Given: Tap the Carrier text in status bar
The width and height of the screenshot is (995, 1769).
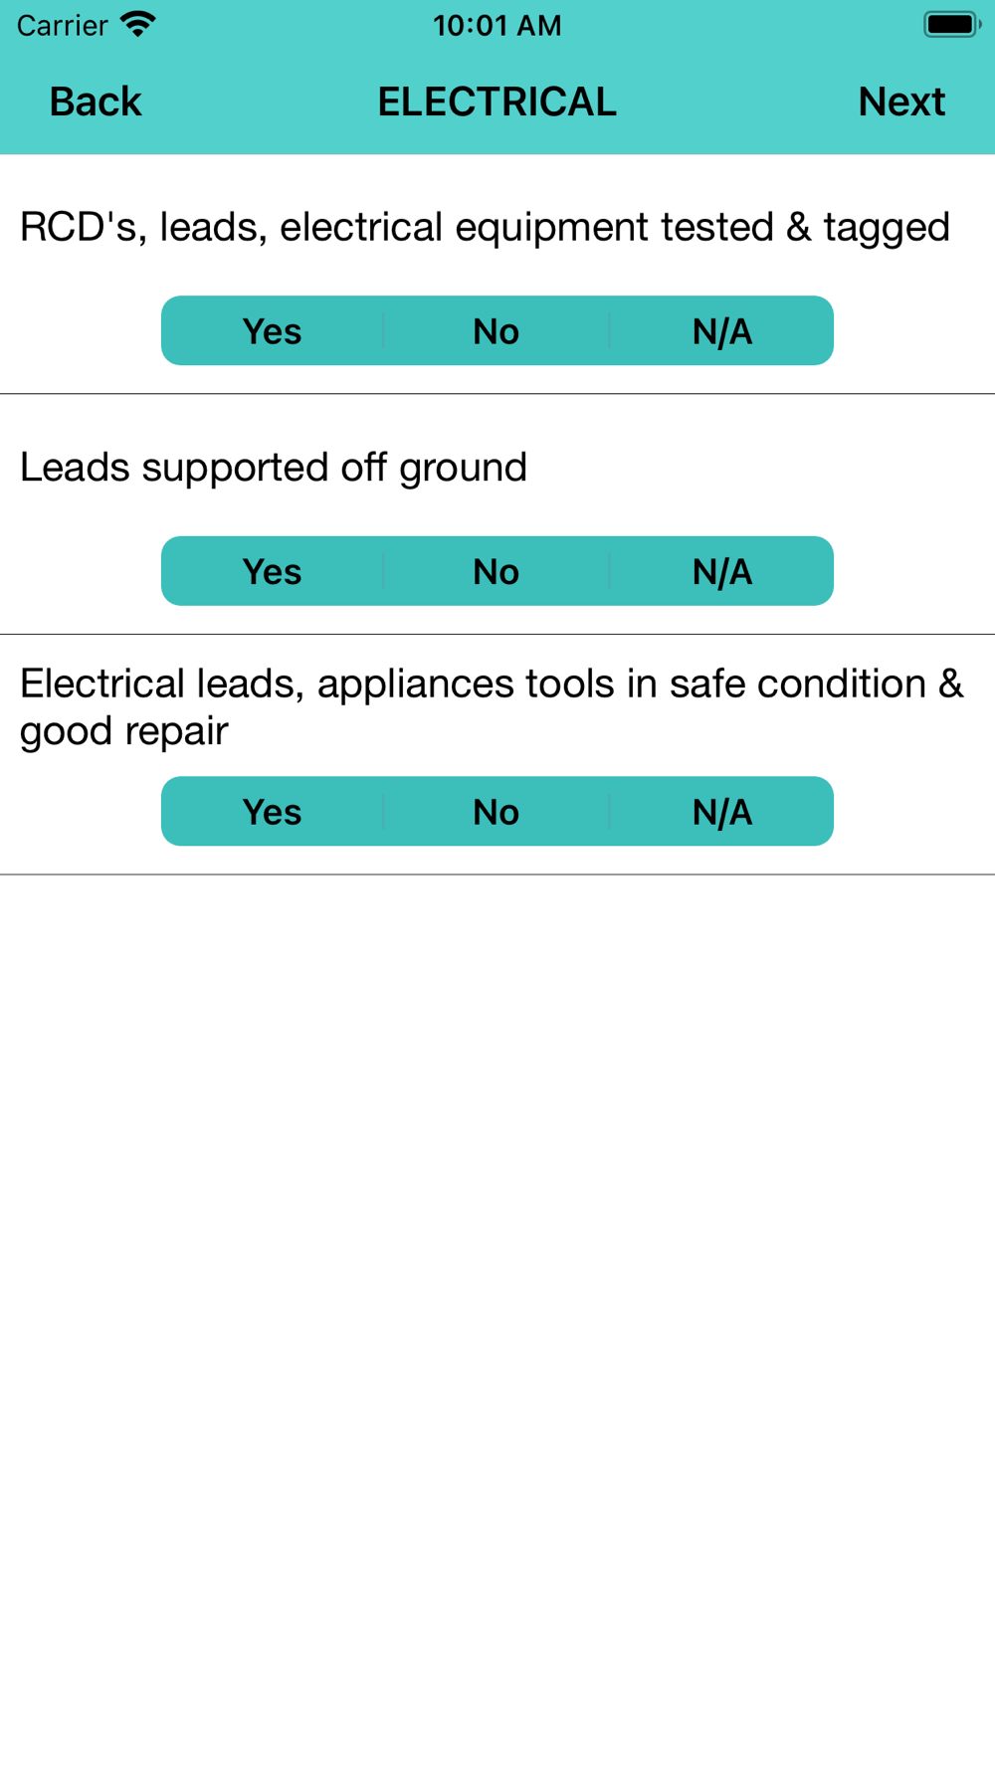Looking at the screenshot, I should pyautogui.click(x=62, y=25).
